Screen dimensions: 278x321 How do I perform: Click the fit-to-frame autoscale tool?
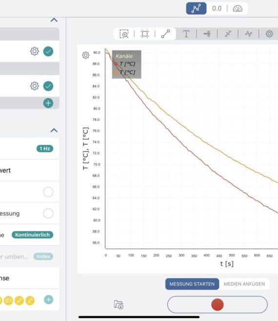[145, 34]
